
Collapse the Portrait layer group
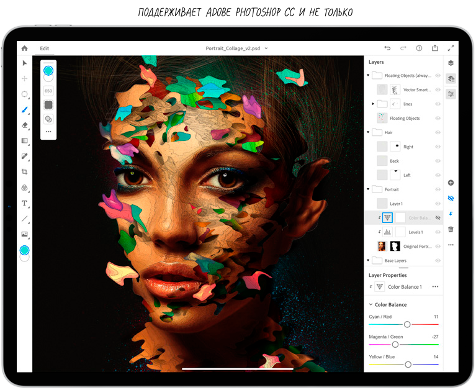(x=368, y=189)
